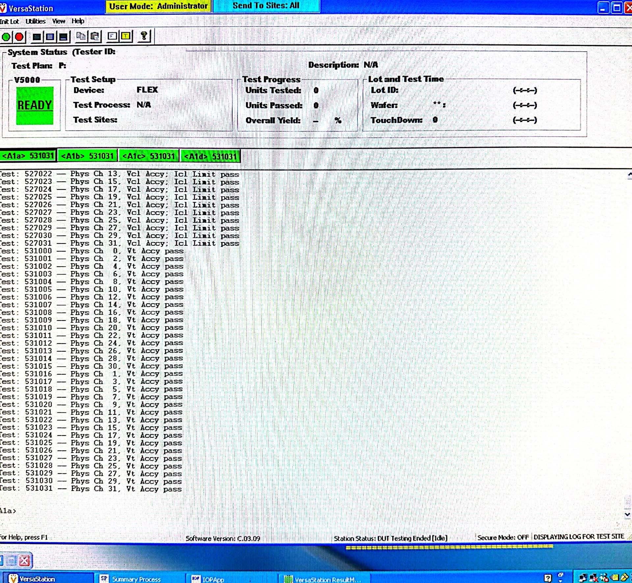Click the VersaStation title bar logo icon
632x583 pixels.
click(x=3, y=8)
